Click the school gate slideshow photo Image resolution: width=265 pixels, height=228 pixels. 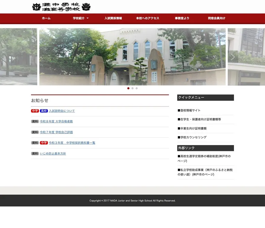[132, 57]
